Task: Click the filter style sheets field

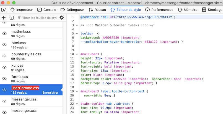Action: point(37,18)
